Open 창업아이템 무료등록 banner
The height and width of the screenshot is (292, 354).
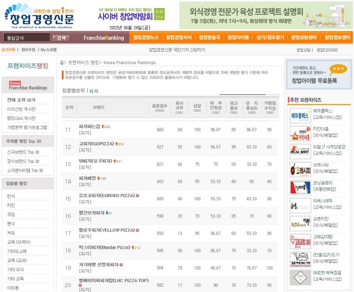pyautogui.click(x=319, y=74)
